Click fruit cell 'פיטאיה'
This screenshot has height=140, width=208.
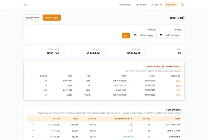pos(87,95)
